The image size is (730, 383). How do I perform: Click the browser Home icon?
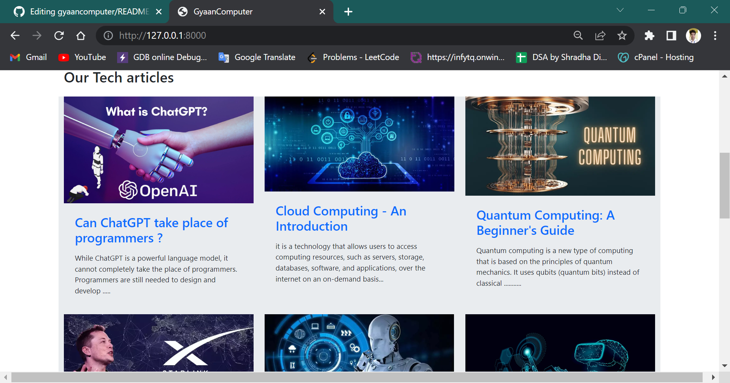[x=81, y=35]
